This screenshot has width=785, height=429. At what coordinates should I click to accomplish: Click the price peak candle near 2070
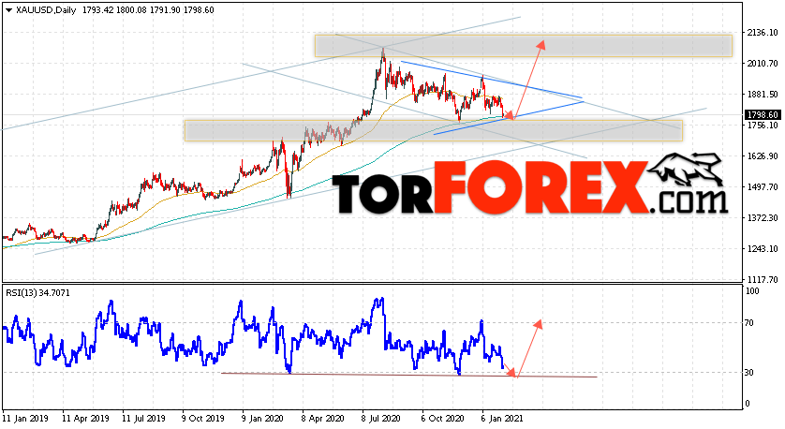383,50
